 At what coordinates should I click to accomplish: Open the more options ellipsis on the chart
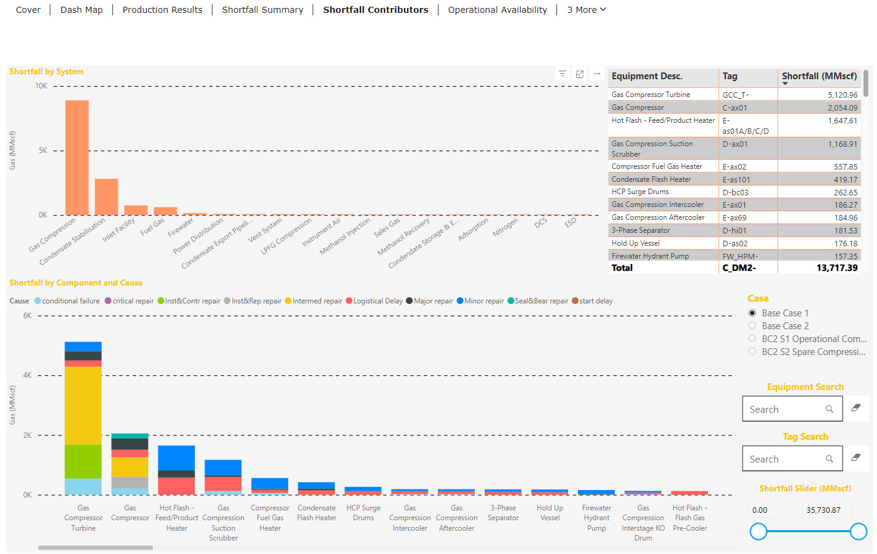(x=597, y=74)
